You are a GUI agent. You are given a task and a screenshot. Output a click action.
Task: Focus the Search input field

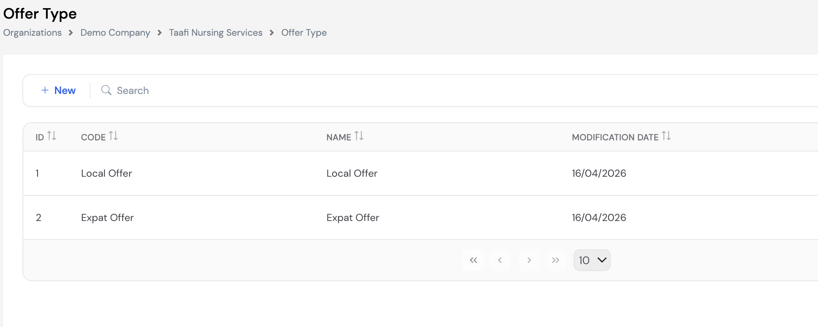coord(133,90)
